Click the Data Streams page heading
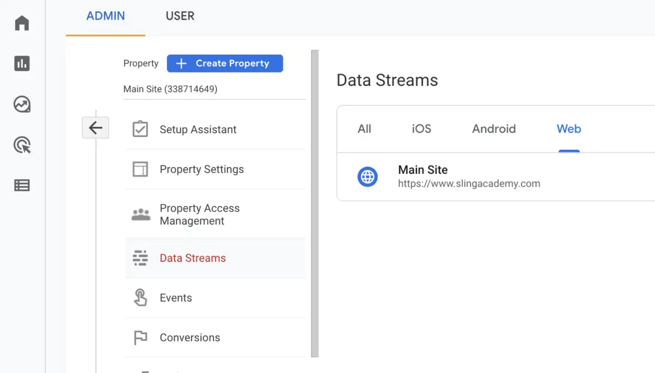The image size is (655, 373). point(387,80)
